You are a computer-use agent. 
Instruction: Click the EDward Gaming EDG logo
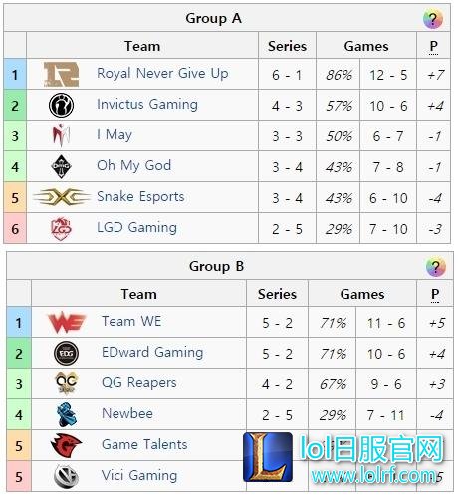(x=67, y=353)
